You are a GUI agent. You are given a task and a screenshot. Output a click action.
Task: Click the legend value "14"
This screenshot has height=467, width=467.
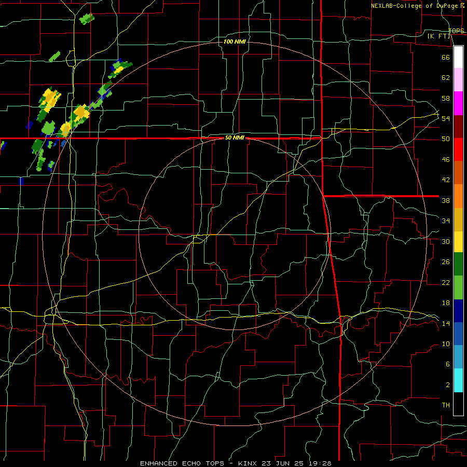[x=446, y=323]
